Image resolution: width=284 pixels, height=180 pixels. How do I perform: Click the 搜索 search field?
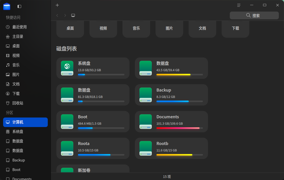254,15
